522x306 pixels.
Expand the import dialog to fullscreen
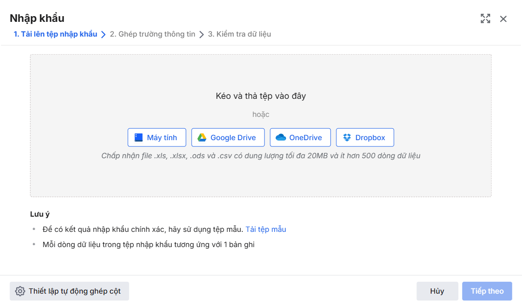click(485, 19)
